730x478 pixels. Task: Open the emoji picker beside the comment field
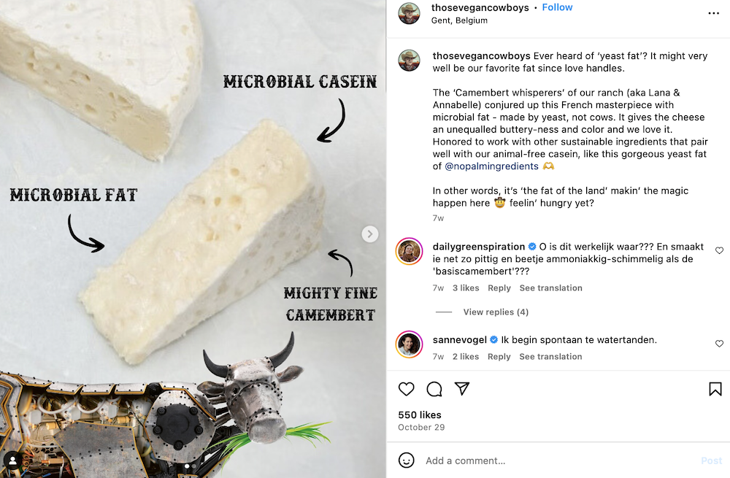(407, 460)
